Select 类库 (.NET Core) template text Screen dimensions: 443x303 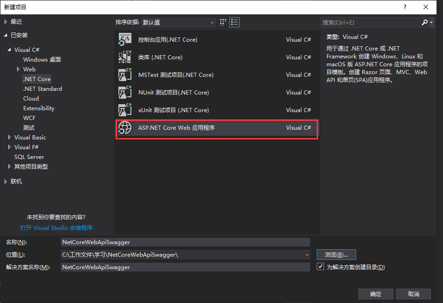tap(160, 57)
